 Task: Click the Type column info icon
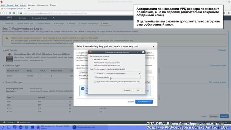pos(13,97)
